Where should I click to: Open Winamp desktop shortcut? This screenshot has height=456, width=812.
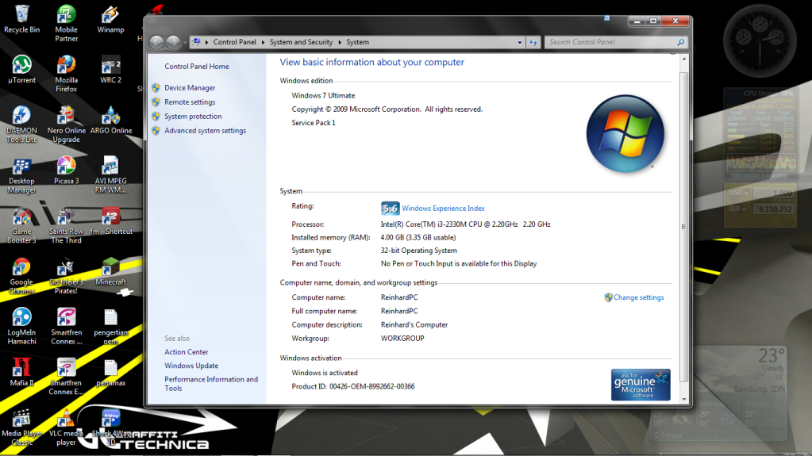click(110, 18)
